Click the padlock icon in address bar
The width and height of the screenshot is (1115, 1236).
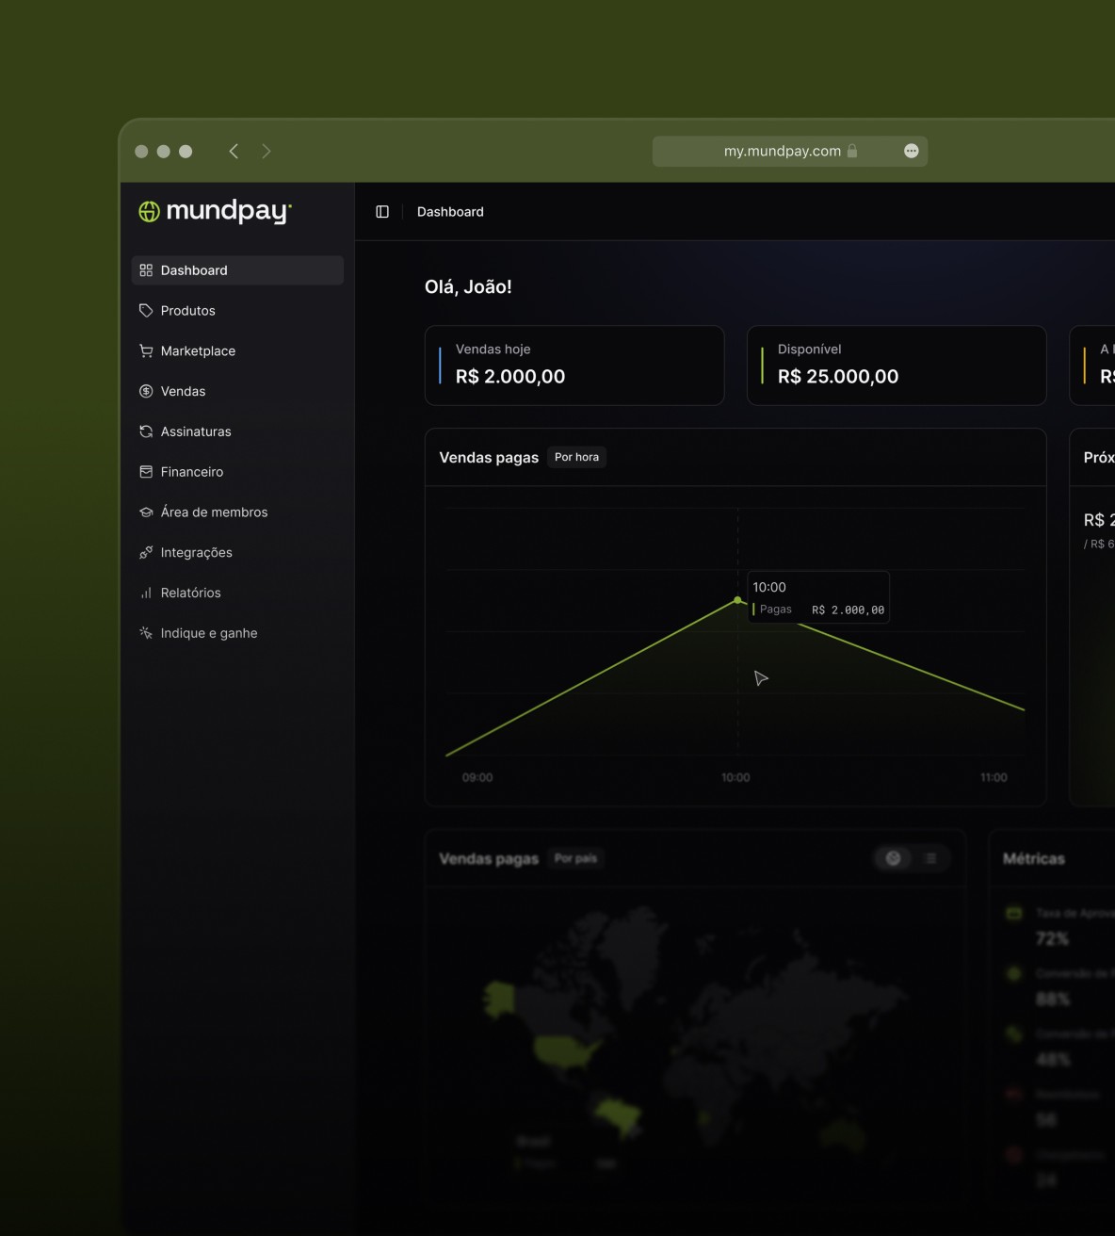click(852, 151)
